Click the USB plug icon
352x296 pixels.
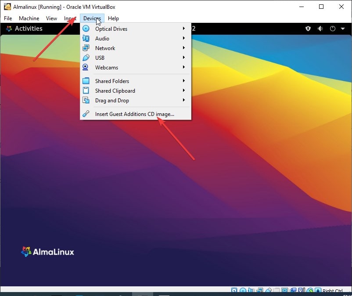86,58
